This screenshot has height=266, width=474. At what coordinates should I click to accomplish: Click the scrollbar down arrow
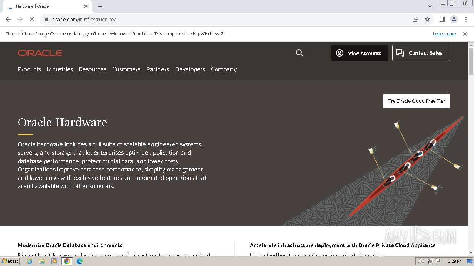click(471, 252)
